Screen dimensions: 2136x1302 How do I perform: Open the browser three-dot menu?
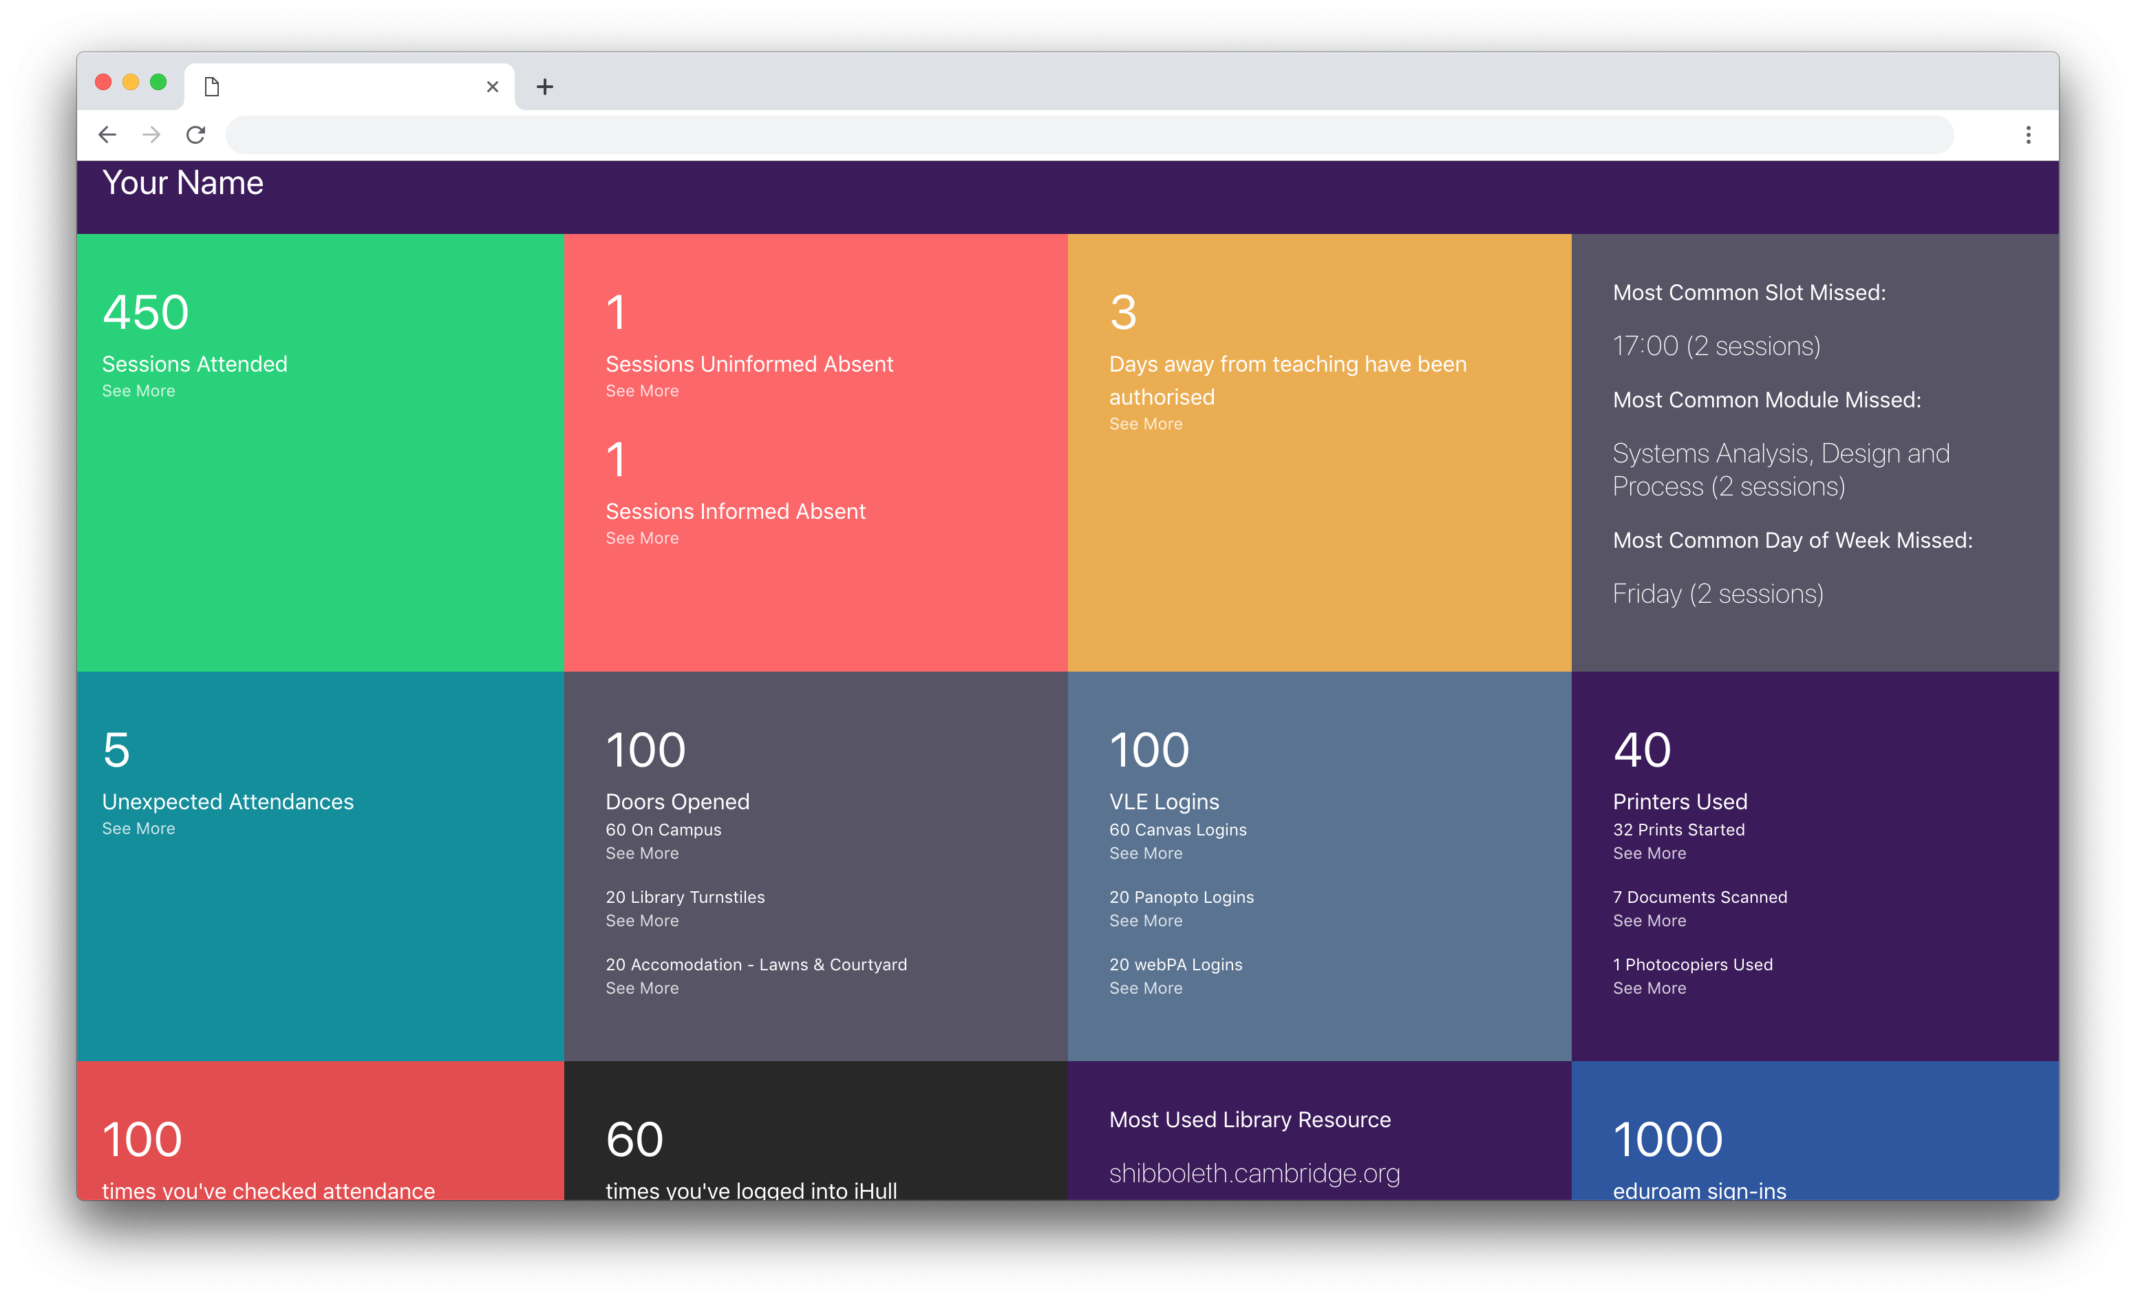coord(2028,134)
